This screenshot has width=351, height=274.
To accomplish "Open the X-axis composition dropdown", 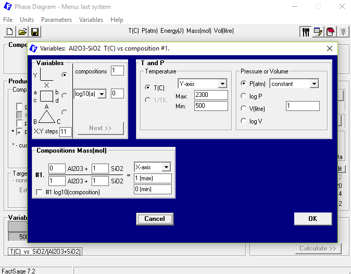I will (x=166, y=167).
